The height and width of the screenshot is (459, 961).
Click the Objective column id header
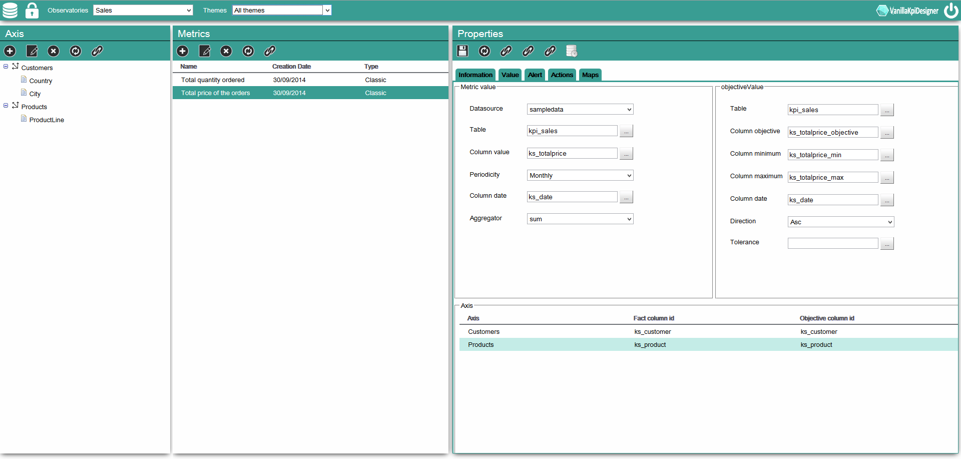point(827,318)
